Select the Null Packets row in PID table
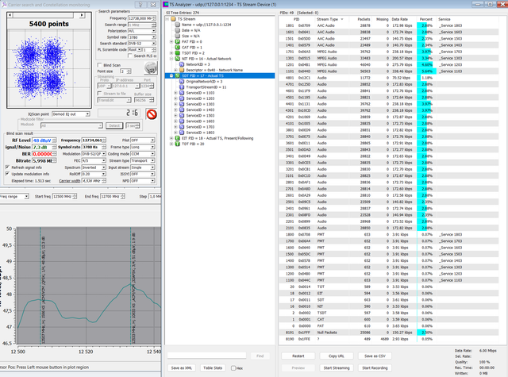This screenshot has width=508, height=377. click(x=388, y=333)
